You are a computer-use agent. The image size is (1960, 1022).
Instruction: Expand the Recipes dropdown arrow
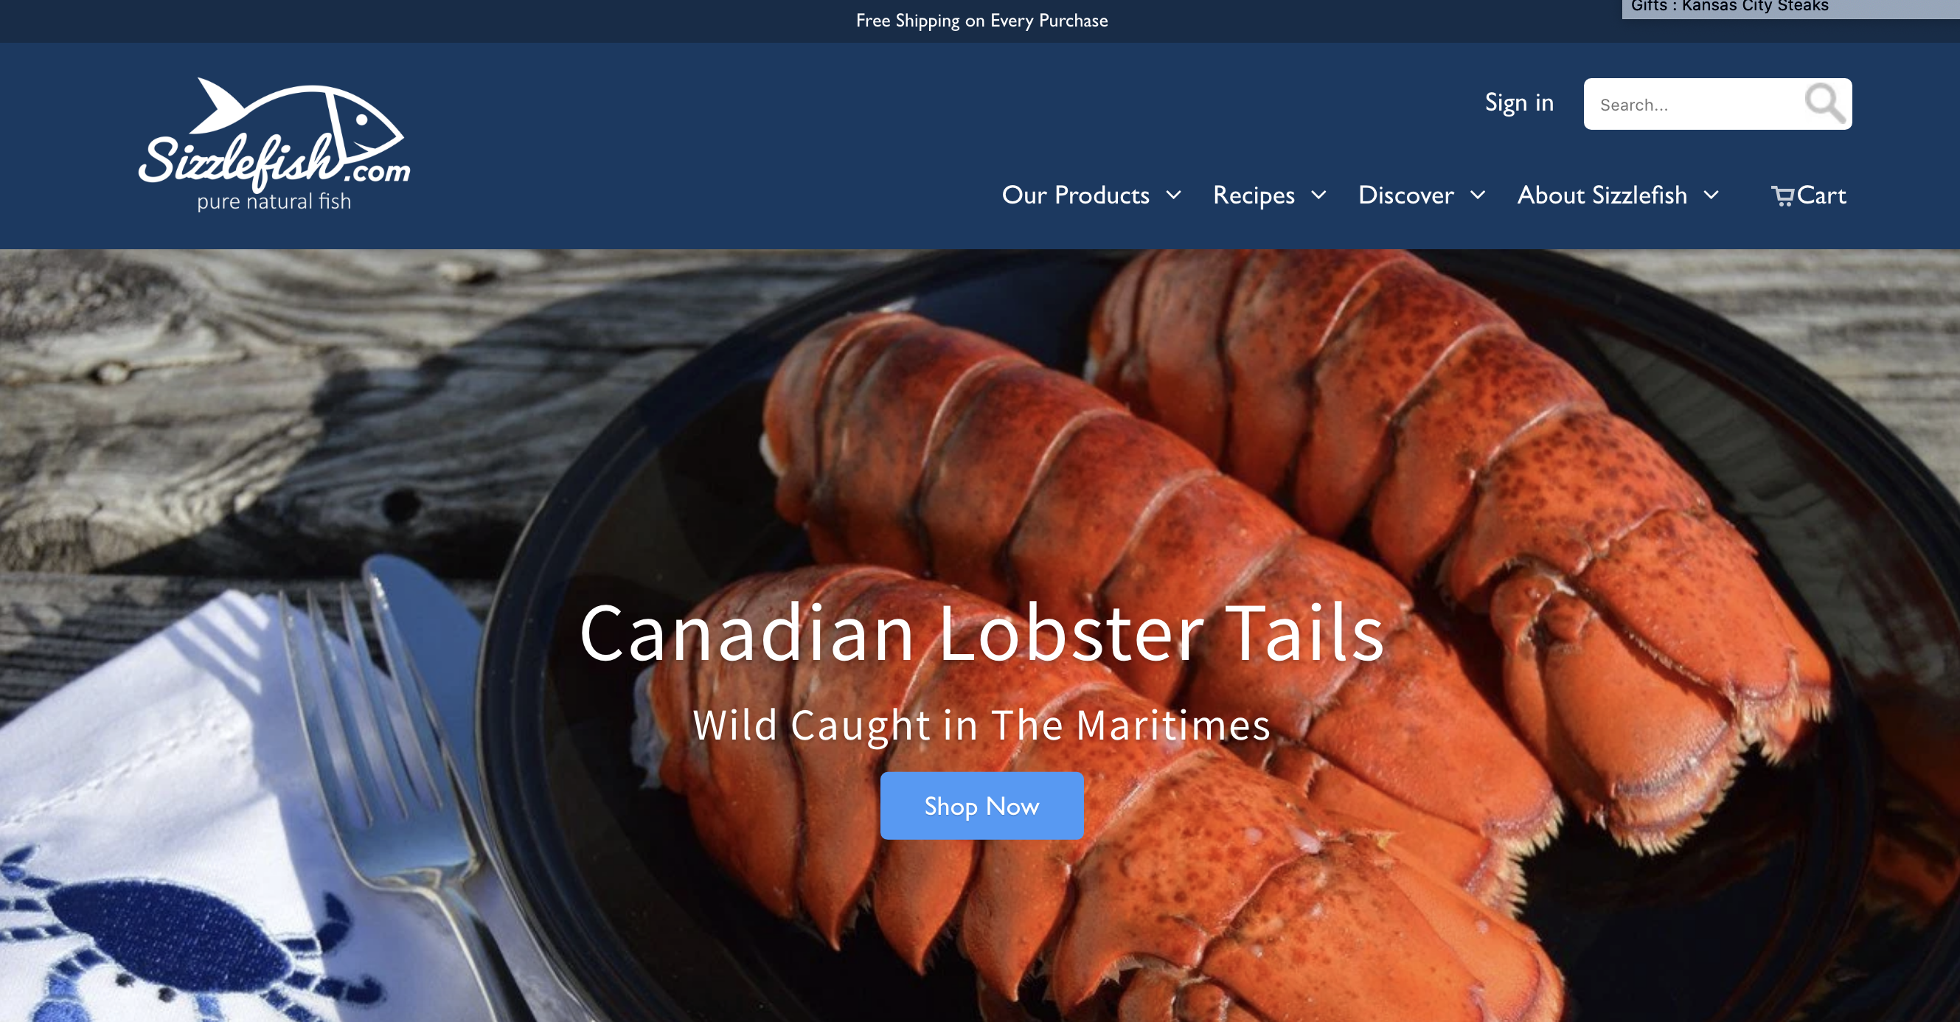coord(1318,195)
